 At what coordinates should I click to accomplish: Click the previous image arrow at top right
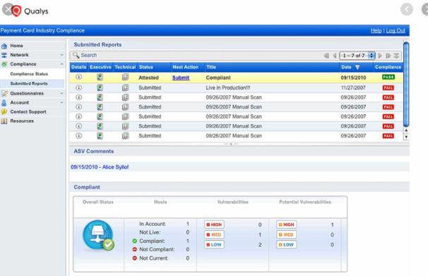(406, 10)
